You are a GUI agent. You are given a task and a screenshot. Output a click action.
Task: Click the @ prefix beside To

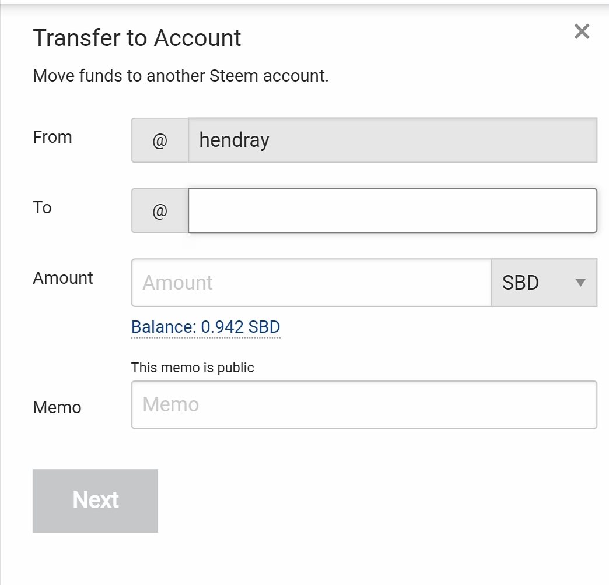tap(160, 211)
